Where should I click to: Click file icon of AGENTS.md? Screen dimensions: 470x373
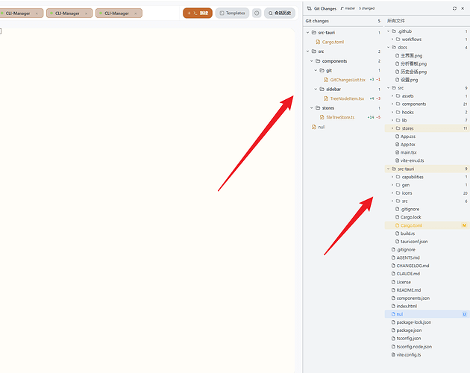[x=393, y=257]
